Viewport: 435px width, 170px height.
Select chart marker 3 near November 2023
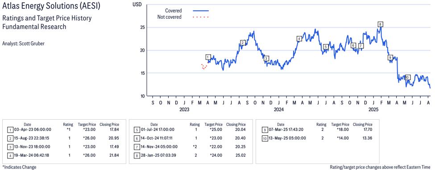pyautogui.click(x=266, y=58)
